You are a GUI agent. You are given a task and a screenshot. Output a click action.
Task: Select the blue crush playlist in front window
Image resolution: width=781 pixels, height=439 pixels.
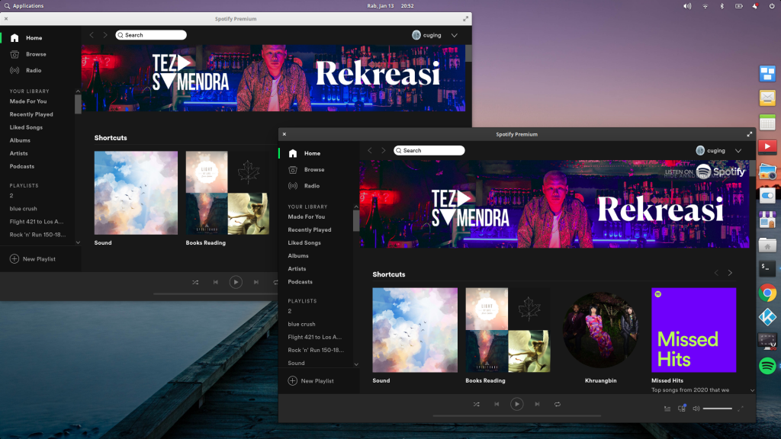pos(301,324)
